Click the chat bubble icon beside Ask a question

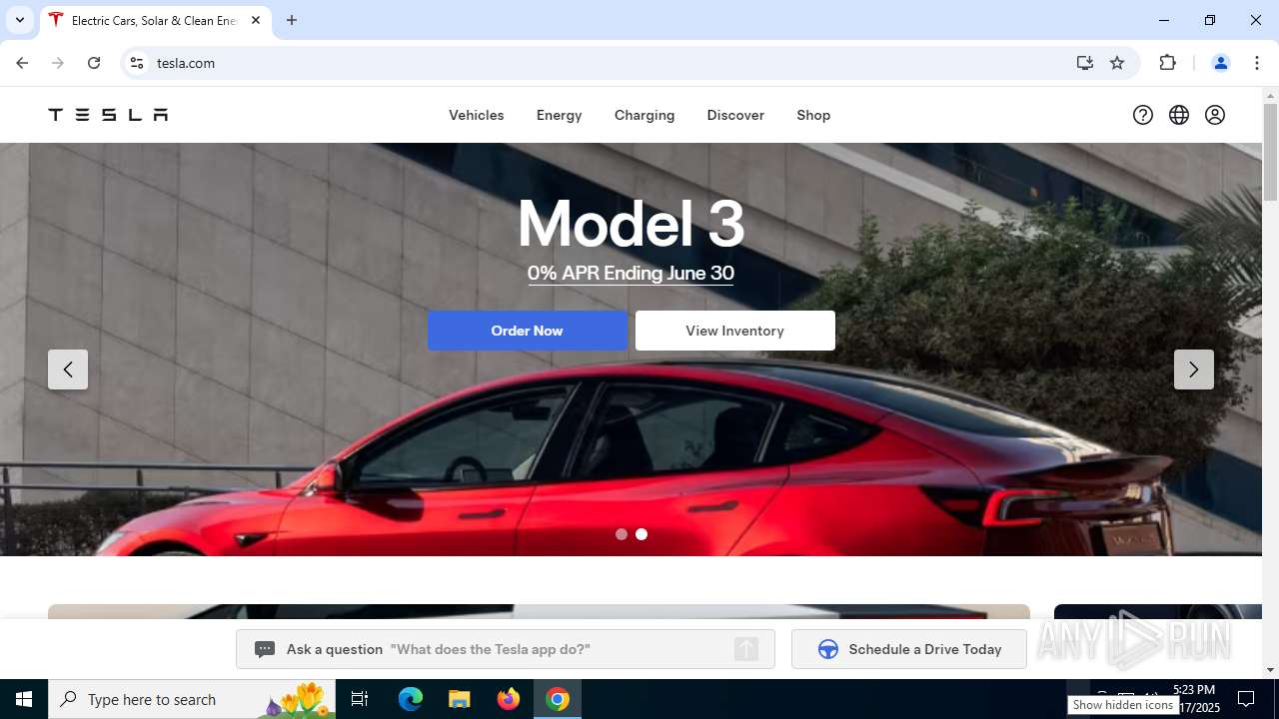coord(265,649)
